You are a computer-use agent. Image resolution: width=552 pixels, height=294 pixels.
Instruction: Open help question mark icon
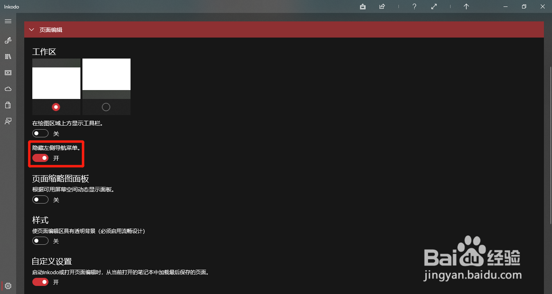pyautogui.click(x=414, y=6)
